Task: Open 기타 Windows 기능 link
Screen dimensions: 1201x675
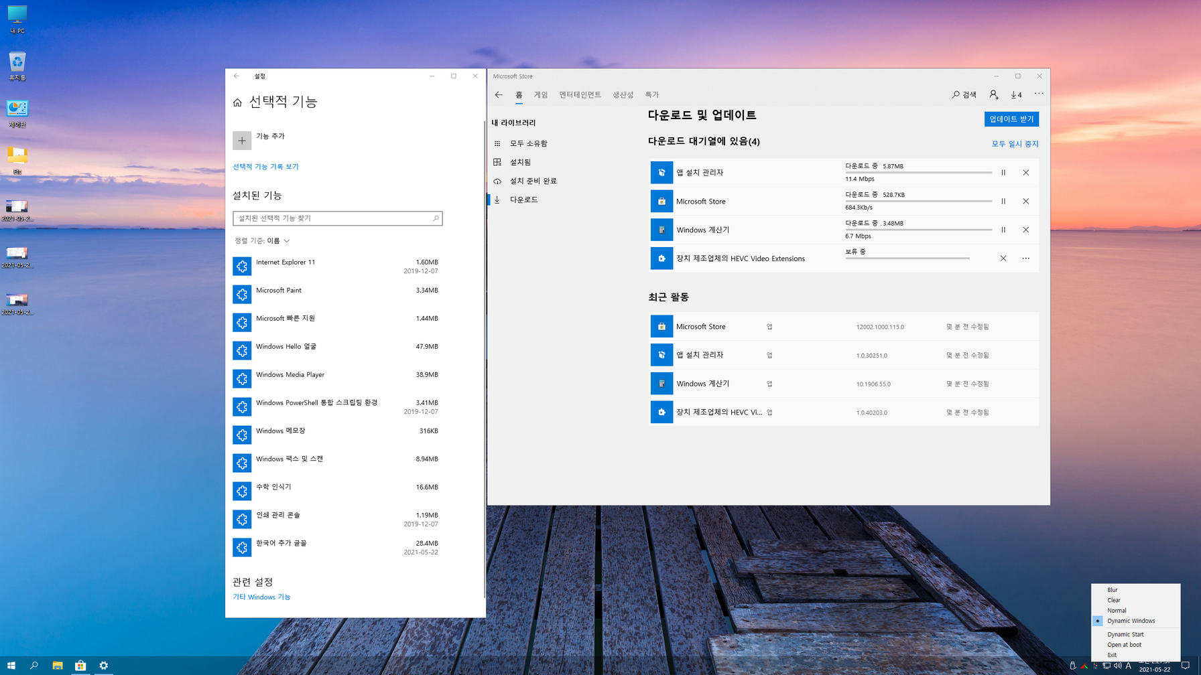Action: coord(261,597)
